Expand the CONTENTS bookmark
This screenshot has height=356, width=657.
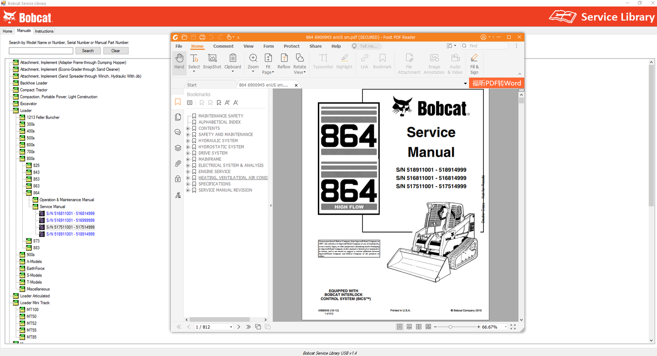pos(188,129)
